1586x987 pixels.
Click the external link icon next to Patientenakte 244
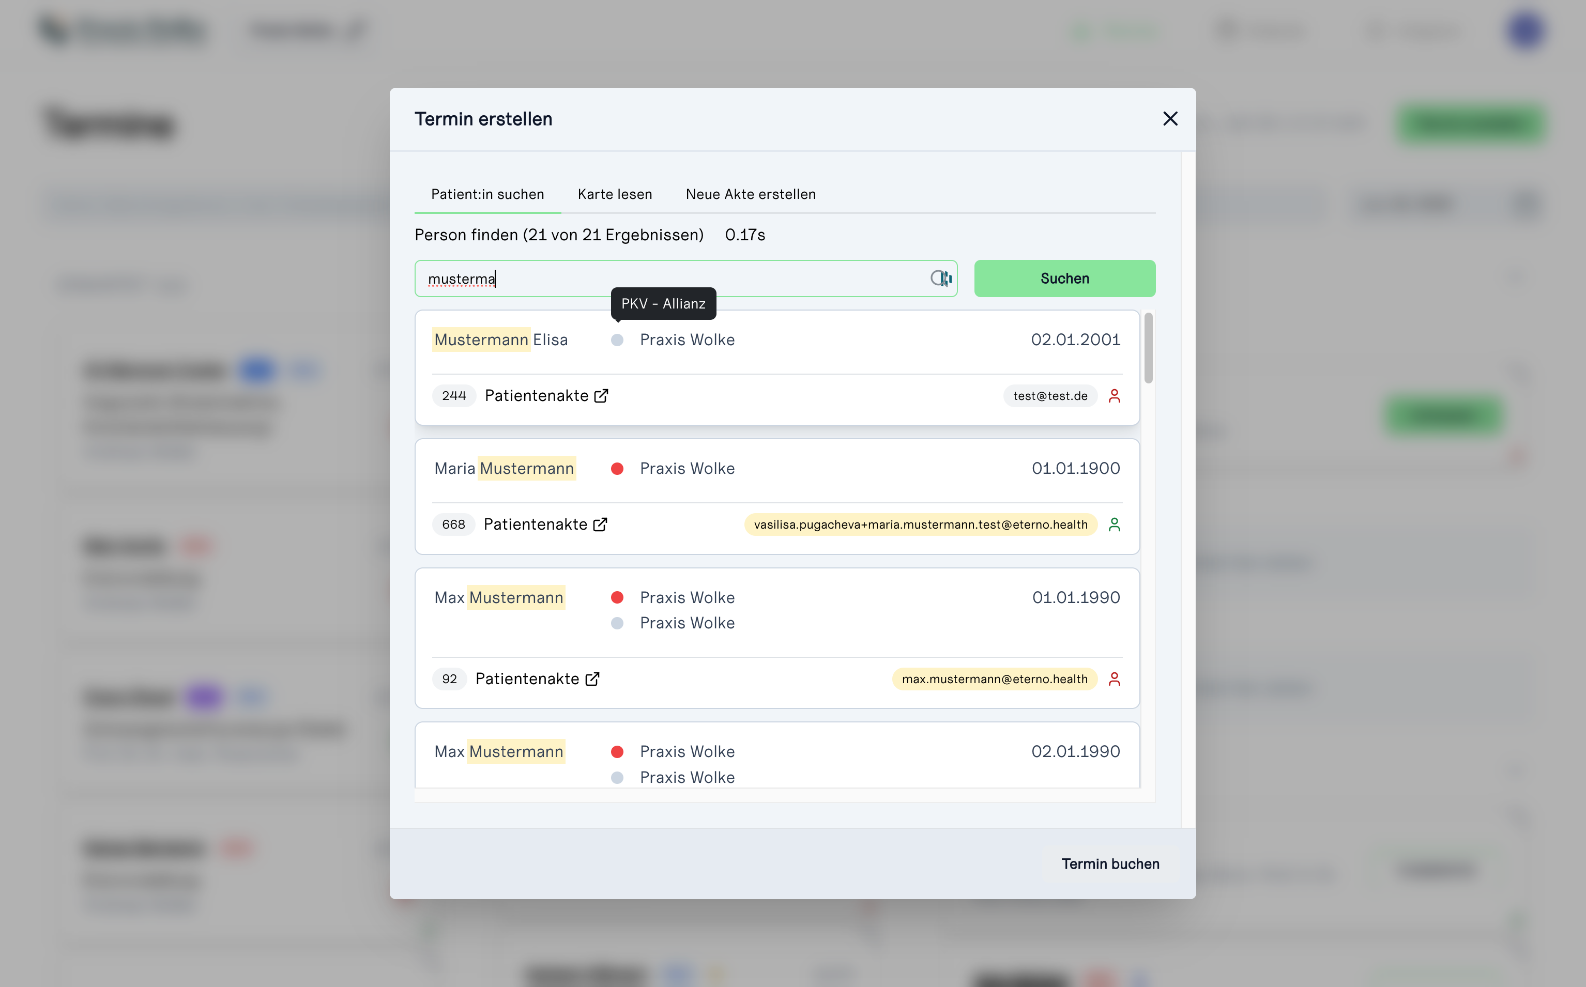[x=601, y=396]
